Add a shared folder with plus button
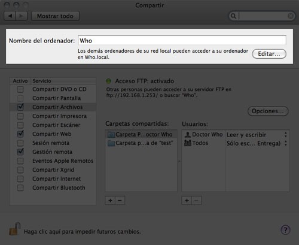Viewport: 299px width, 245px height. [x=110, y=200]
